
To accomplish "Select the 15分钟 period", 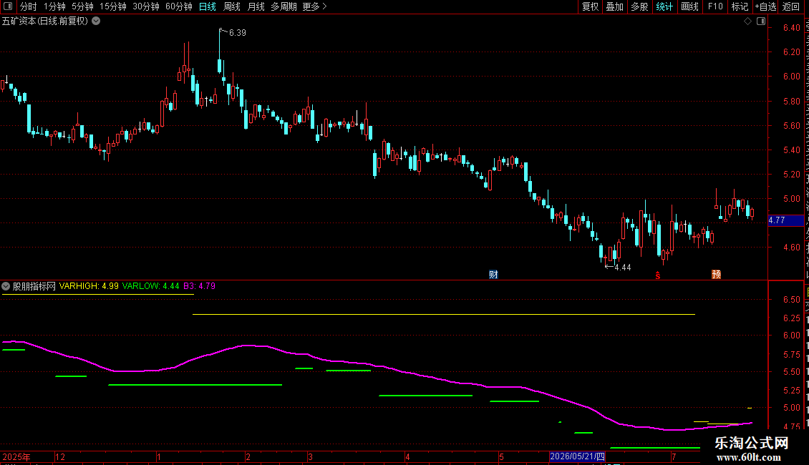I will 112,6.
